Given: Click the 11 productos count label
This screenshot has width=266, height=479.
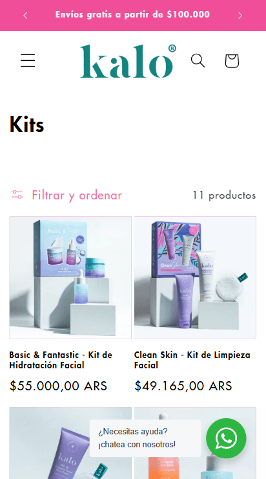Looking at the screenshot, I should click(224, 195).
